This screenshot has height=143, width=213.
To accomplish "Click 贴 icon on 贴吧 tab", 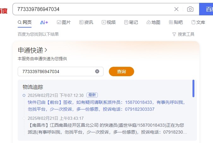I will pyautogui.click(x=171, y=22).
